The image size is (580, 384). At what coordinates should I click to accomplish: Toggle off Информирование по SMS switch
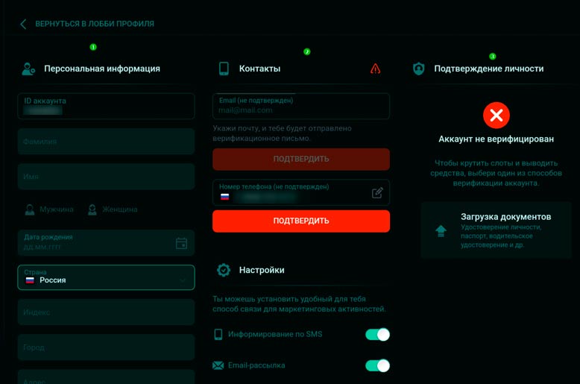pos(377,334)
